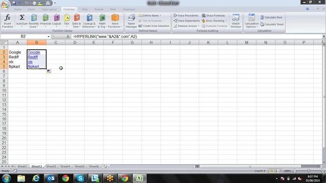Click Trace Precedents

[186, 16]
